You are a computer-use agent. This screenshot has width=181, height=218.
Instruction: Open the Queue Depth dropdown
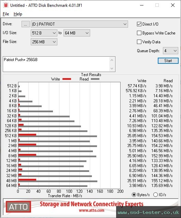170,51
